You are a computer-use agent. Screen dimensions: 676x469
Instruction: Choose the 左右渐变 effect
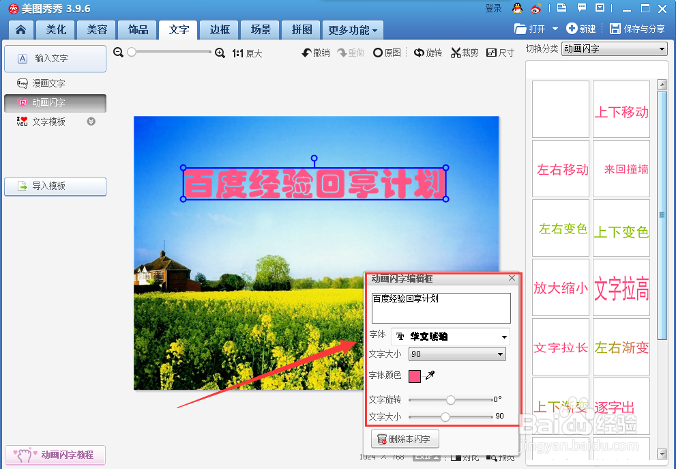point(621,347)
